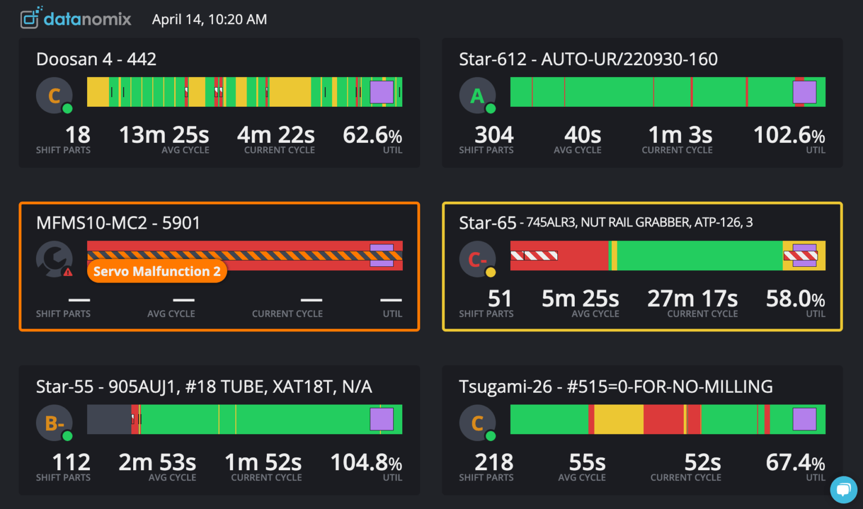Image resolution: width=863 pixels, height=509 pixels.
Task: Click the C grade badge on Tsugami-26
Action: [477, 422]
